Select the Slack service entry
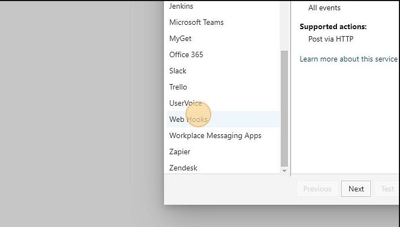Screen dimensions: 400x227 click(x=178, y=71)
